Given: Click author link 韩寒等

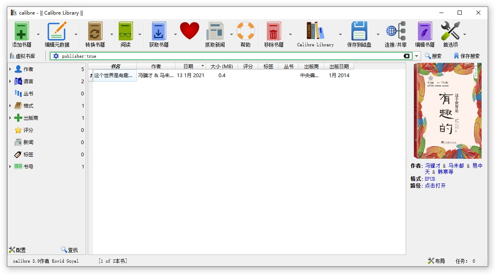Looking at the screenshot, I should (x=445, y=172).
